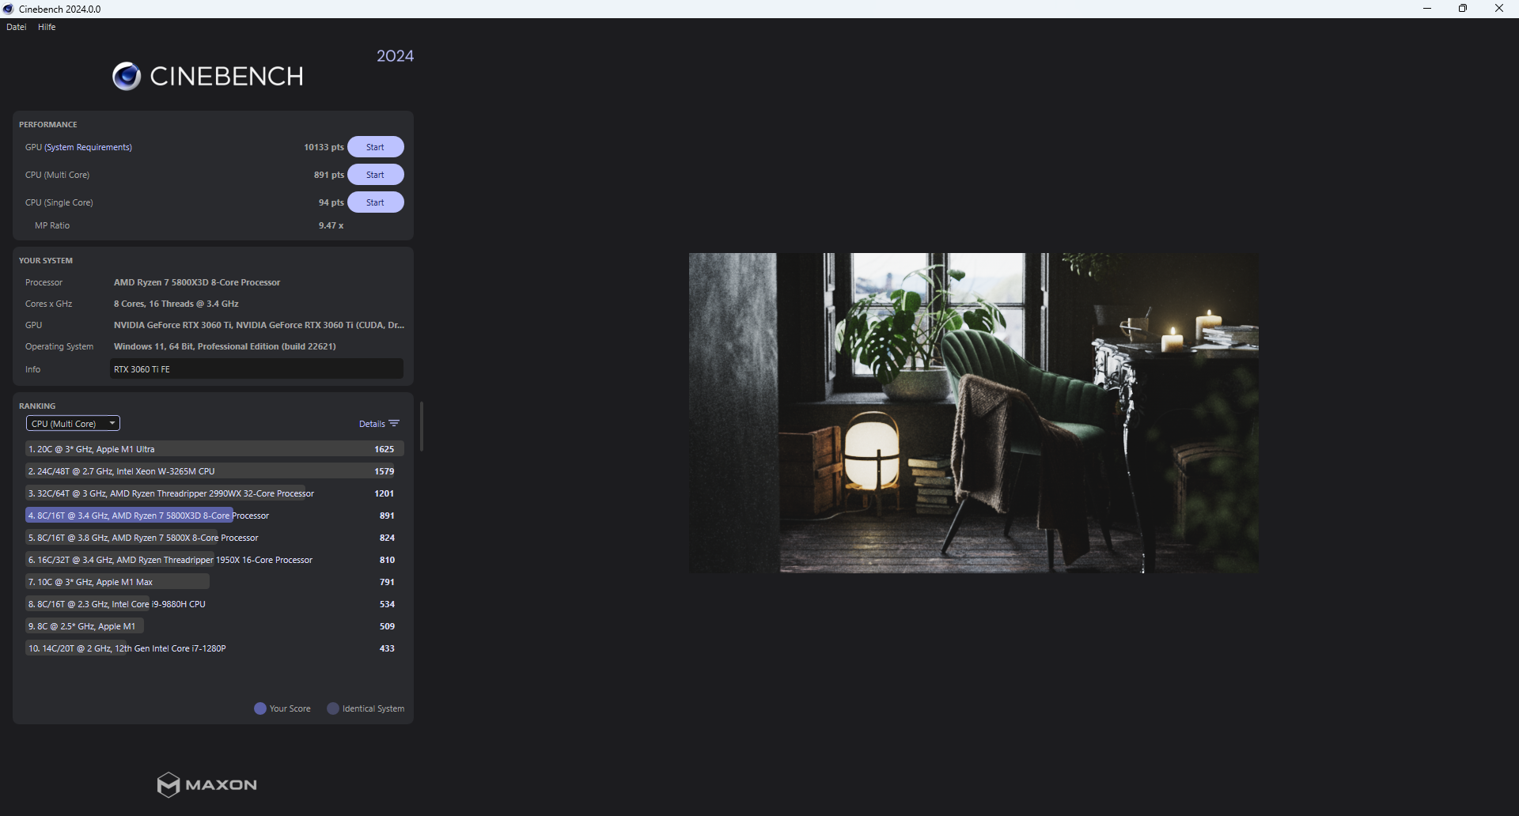Click the processor name AMD Ryzen 7 5800X3D
The width and height of the screenshot is (1519, 816).
[197, 282]
